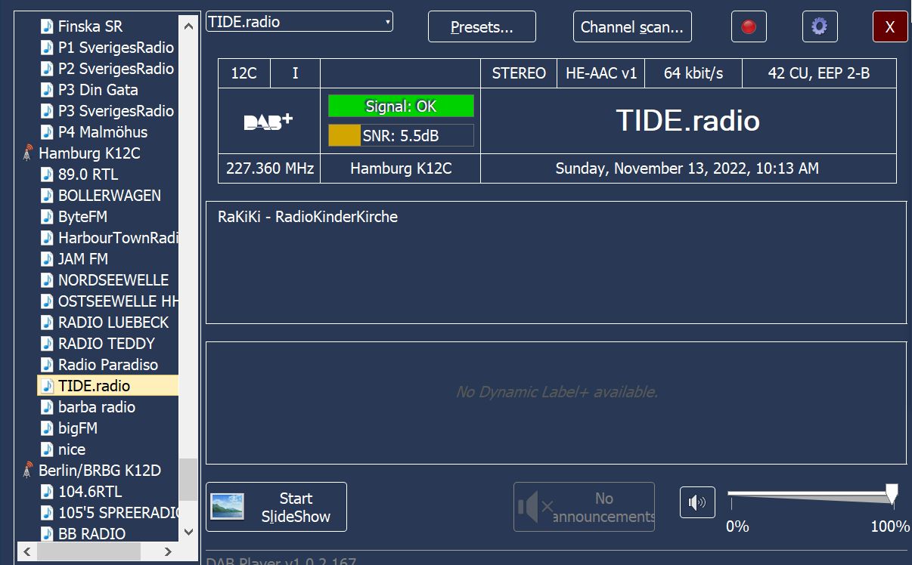The height and width of the screenshot is (565, 912).
Task: Click the DAB+ logo icon
Action: pyautogui.click(x=268, y=122)
